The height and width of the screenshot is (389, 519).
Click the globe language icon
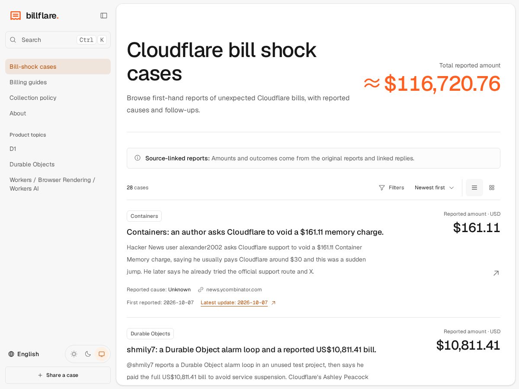[11, 354]
